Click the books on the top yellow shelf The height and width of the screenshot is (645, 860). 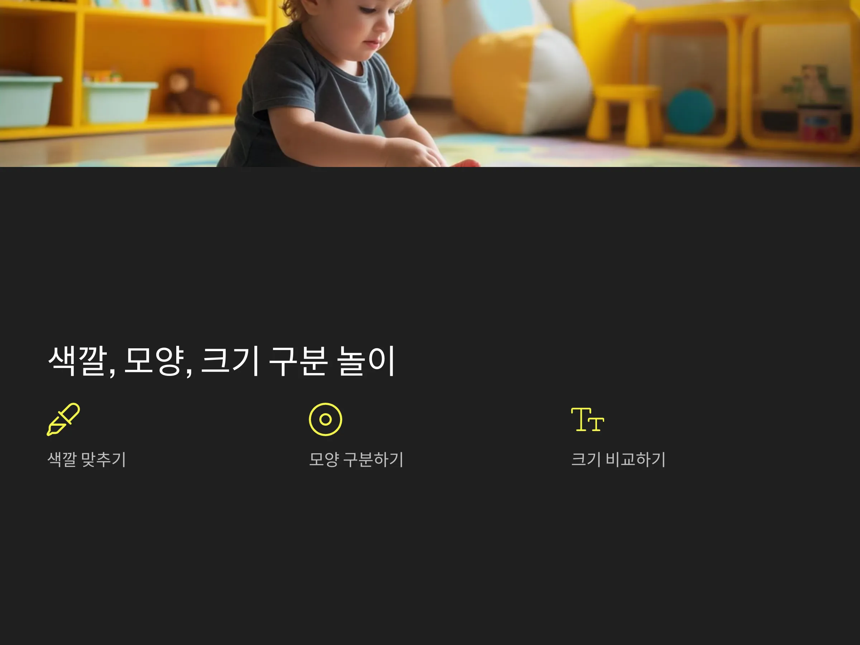(x=171, y=7)
